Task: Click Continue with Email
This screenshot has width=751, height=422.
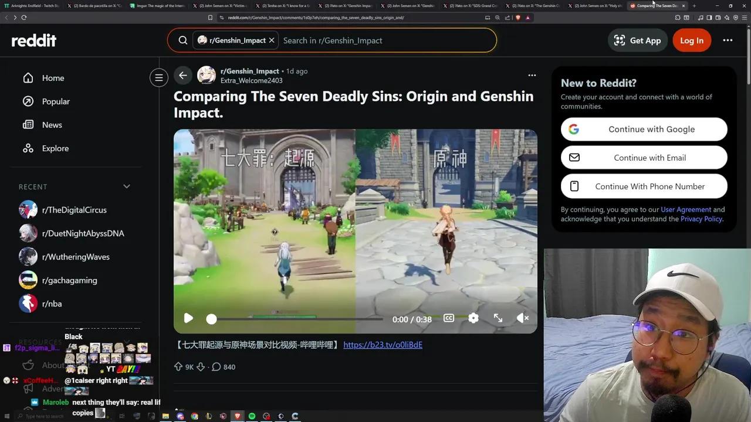Action: 644,158
